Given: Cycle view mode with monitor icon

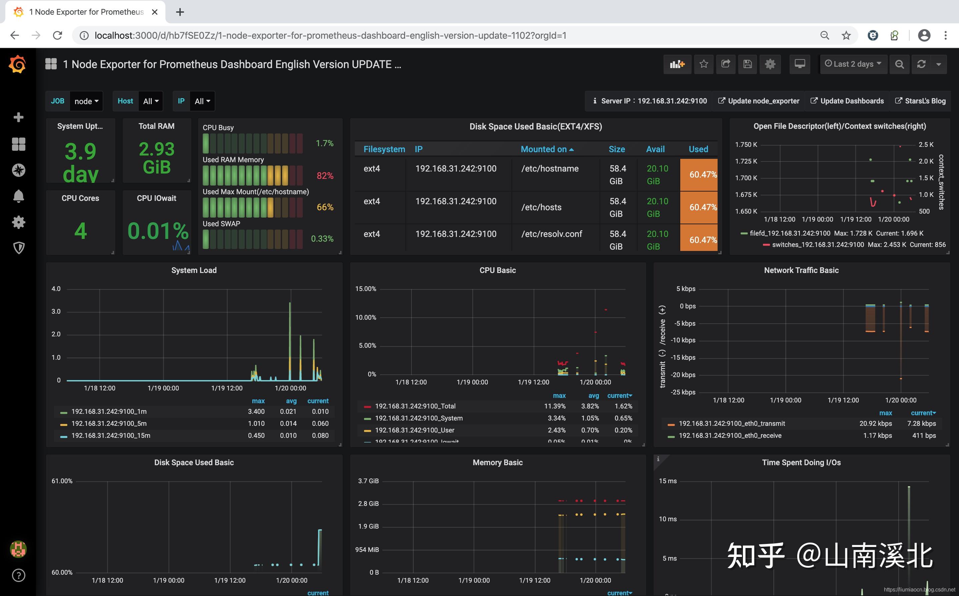Looking at the screenshot, I should pos(800,64).
